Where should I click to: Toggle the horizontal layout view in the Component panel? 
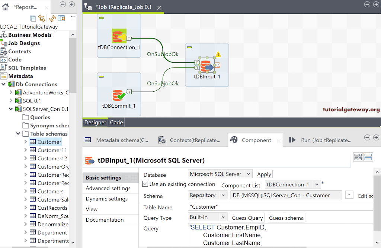358,157
